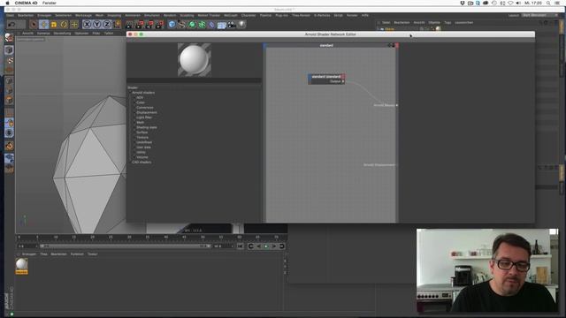The image size is (566, 318).
Task: Select the material thumbnail in material manager
Action: (x=21, y=266)
